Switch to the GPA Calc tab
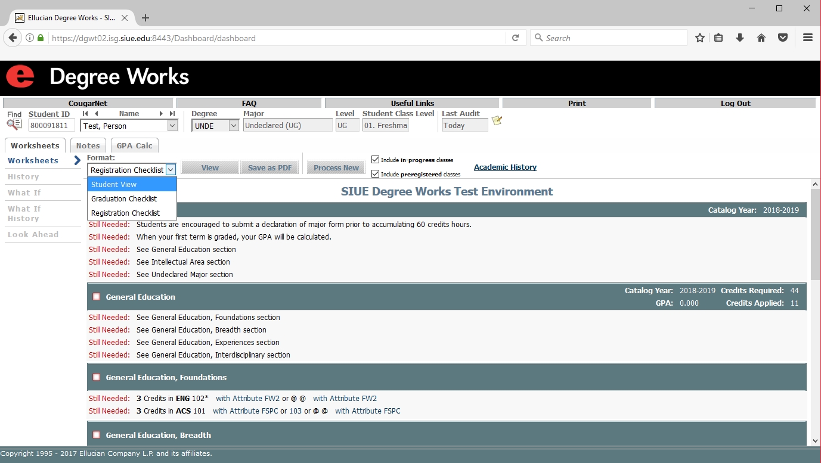Viewport: 821px width, 463px height. pos(135,145)
